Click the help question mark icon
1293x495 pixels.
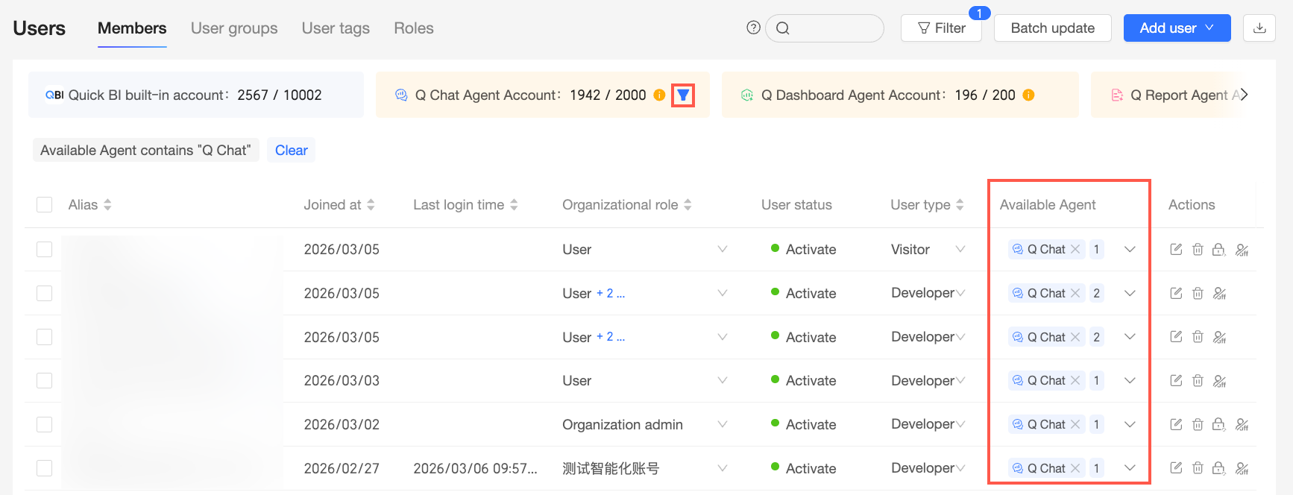point(753,28)
